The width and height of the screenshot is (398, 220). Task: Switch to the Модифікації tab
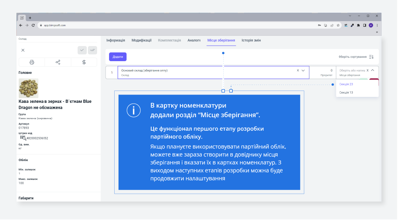tap(141, 41)
